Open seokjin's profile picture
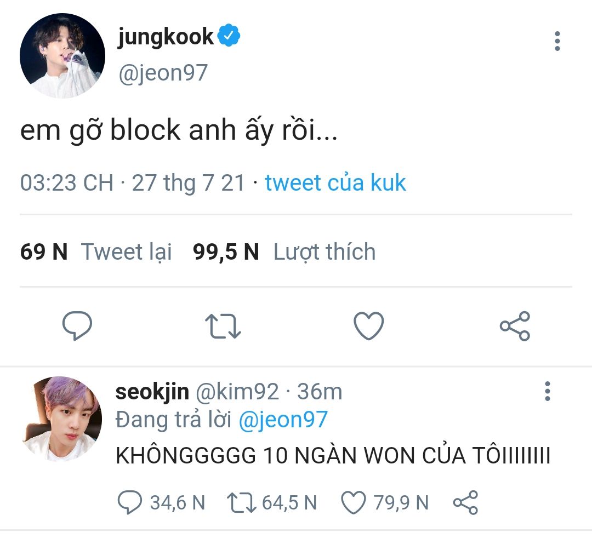Image resolution: width=592 pixels, height=544 pixels. [62, 419]
